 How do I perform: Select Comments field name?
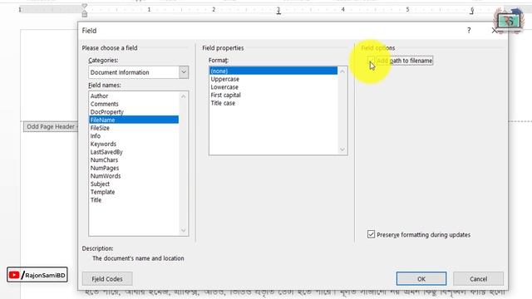[x=134, y=104]
